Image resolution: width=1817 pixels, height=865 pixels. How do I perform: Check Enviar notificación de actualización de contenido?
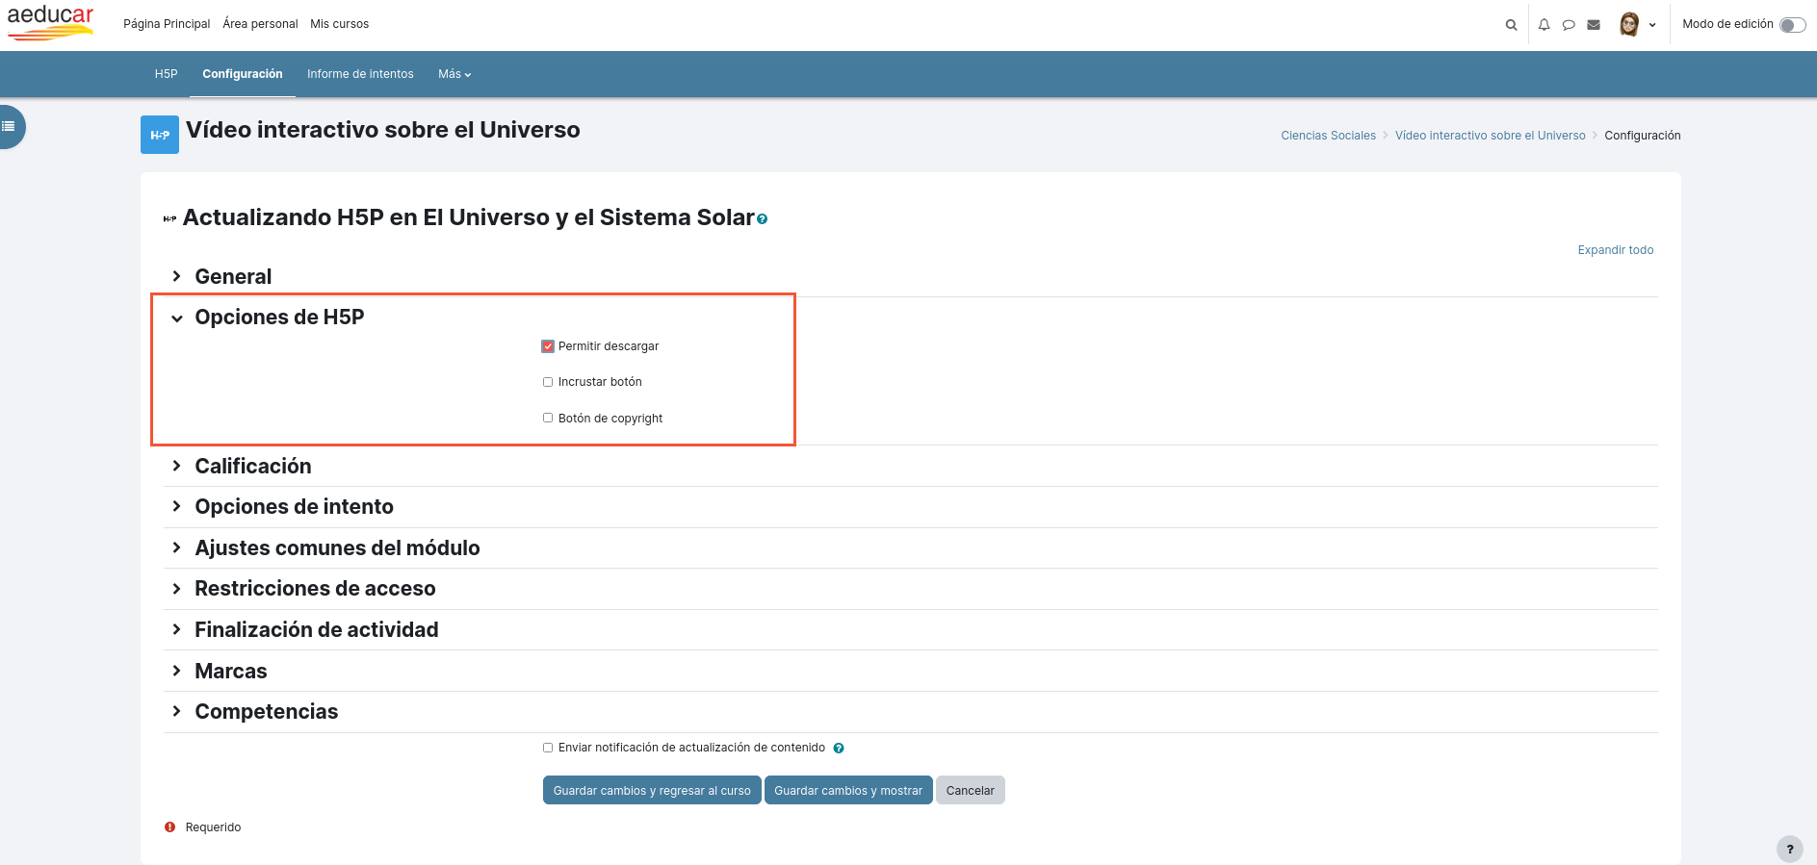click(x=548, y=748)
